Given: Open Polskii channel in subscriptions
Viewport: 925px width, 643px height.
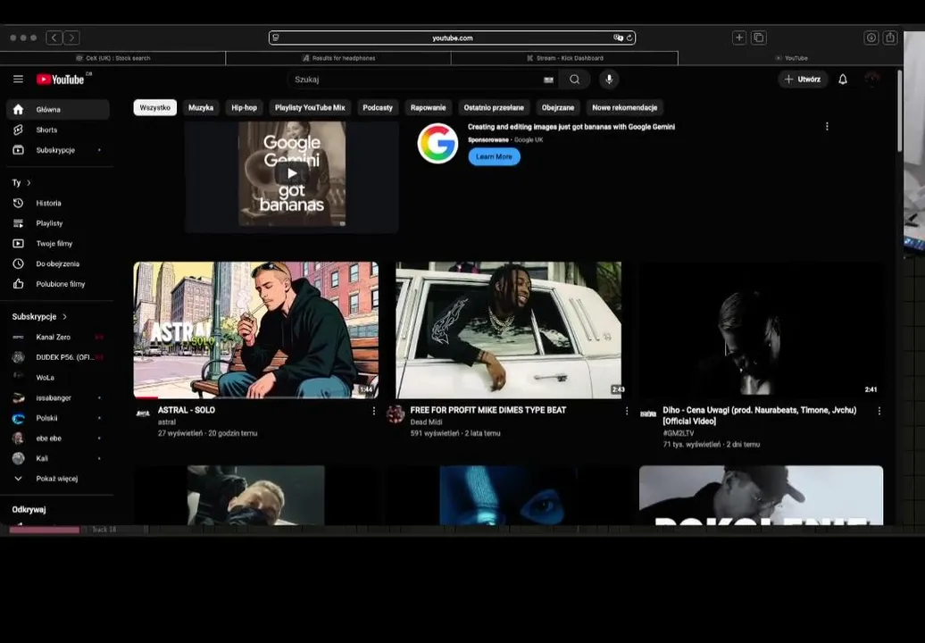Looking at the screenshot, I should pos(58,418).
